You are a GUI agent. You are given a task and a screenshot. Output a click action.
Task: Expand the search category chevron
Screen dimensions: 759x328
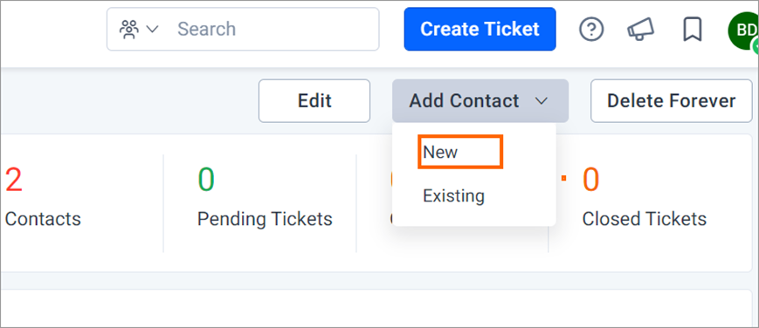pyautogui.click(x=152, y=30)
